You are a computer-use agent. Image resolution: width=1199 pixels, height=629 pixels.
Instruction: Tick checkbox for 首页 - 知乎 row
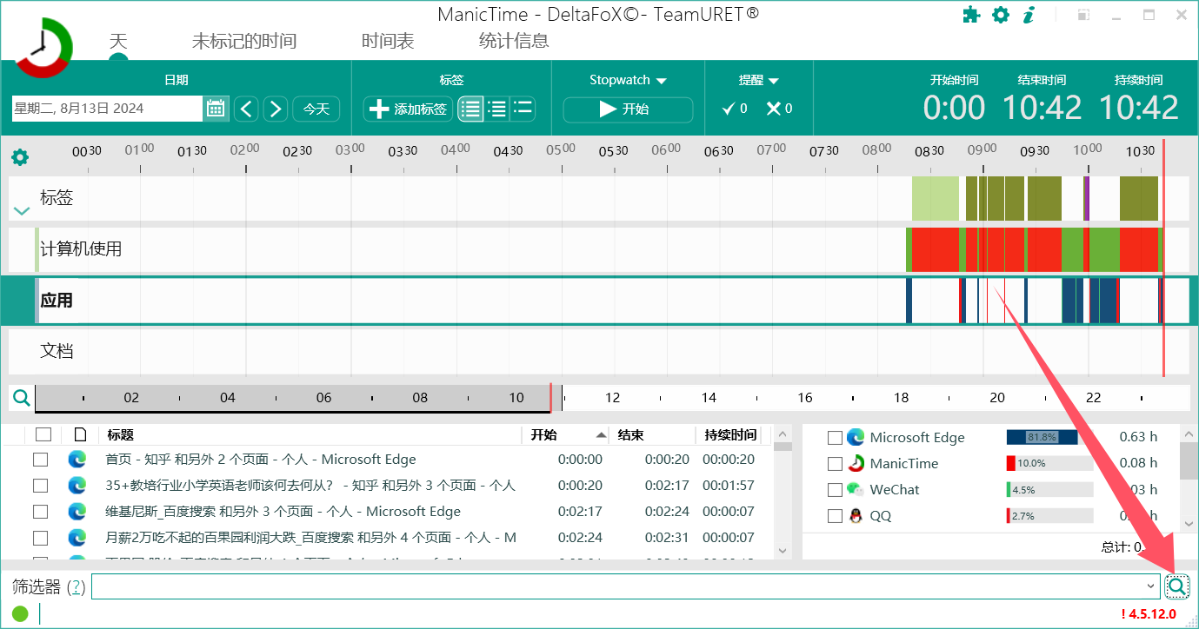pos(40,460)
